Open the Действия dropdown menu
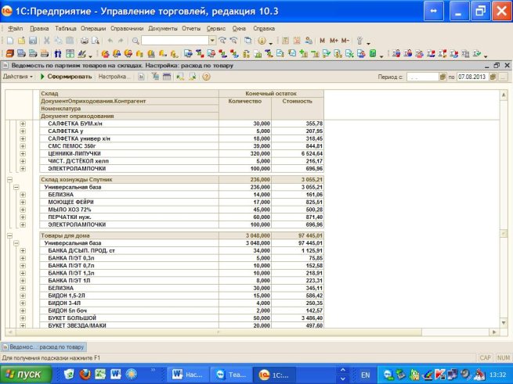513x384 pixels. [x=18, y=77]
